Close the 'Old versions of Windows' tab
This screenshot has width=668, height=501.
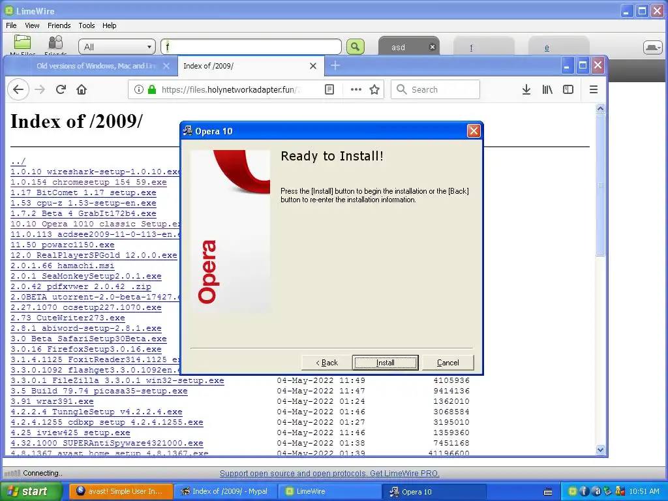click(166, 66)
